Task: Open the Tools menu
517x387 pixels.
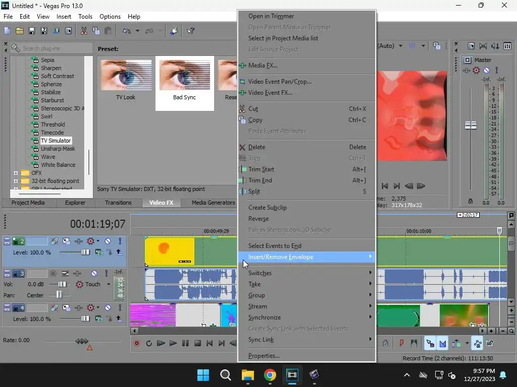Action: point(85,17)
